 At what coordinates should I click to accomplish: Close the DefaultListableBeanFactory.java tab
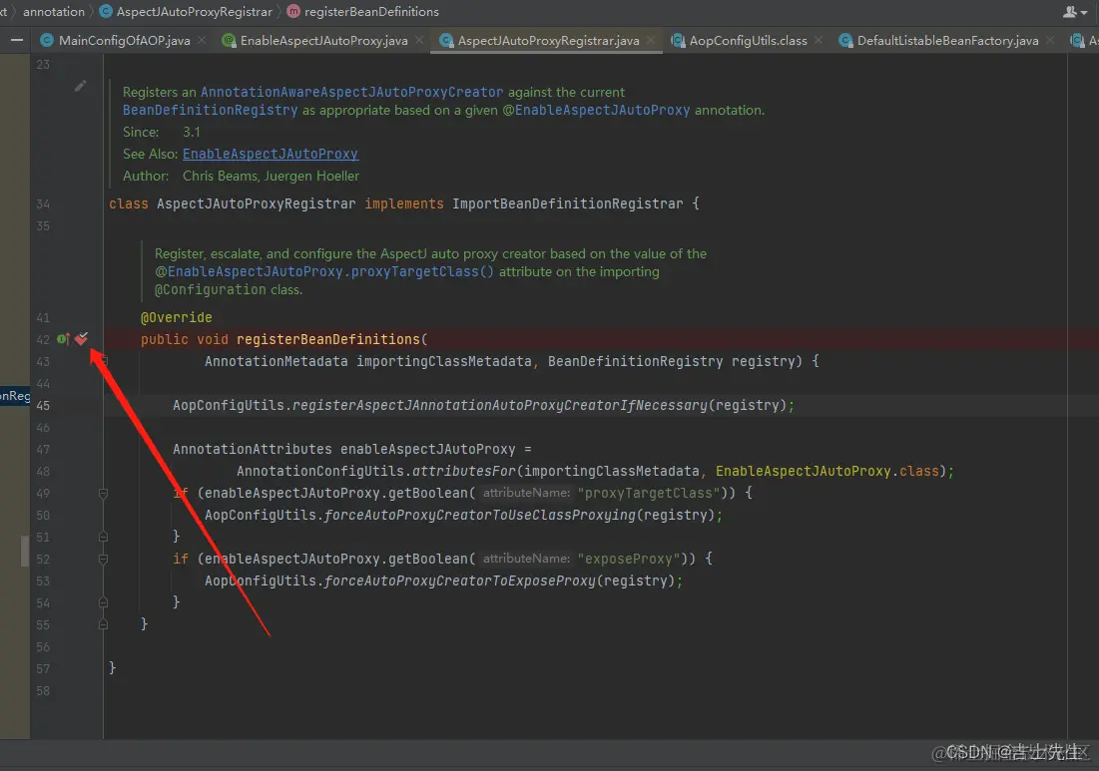coord(1050,41)
